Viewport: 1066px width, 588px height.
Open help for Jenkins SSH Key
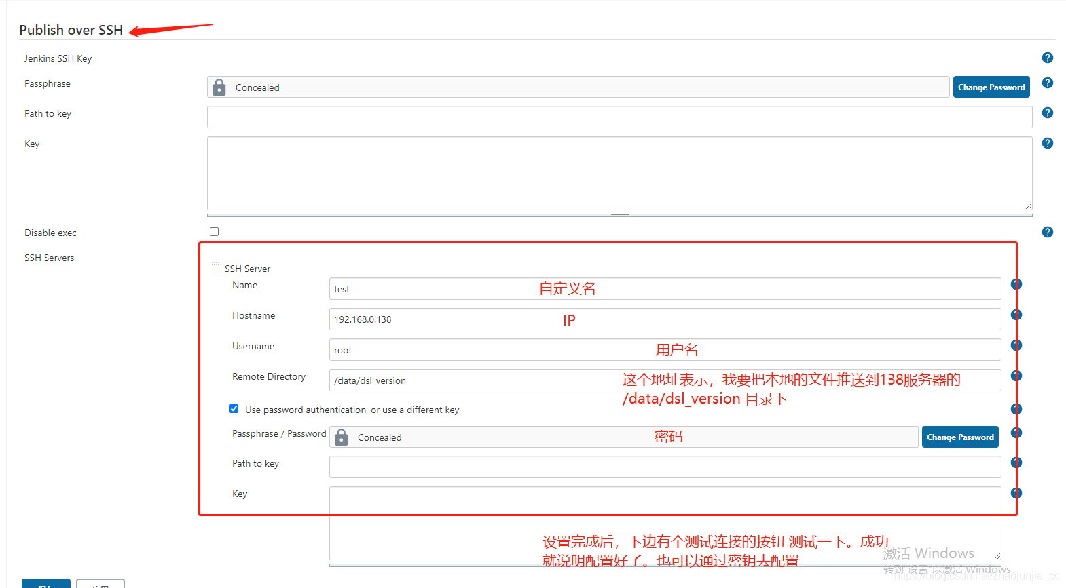pyautogui.click(x=1048, y=58)
